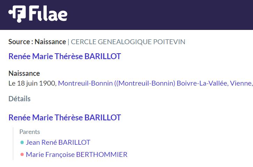Click the empty dark purple header bar
This screenshot has width=253, height=167.
(160, 15)
